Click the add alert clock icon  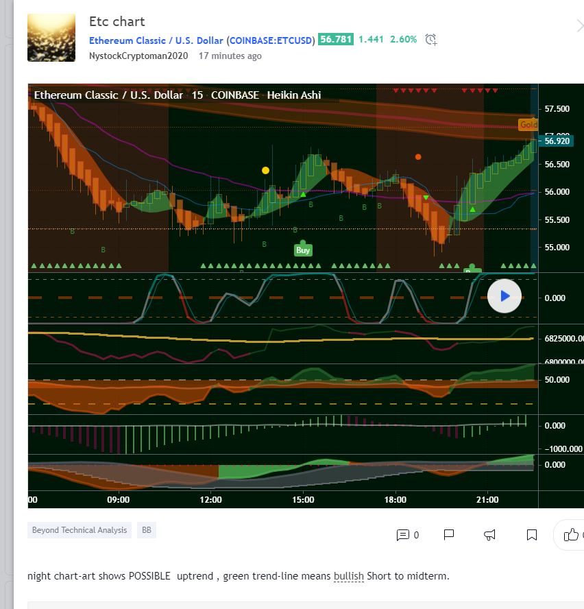[x=430, y=40]
